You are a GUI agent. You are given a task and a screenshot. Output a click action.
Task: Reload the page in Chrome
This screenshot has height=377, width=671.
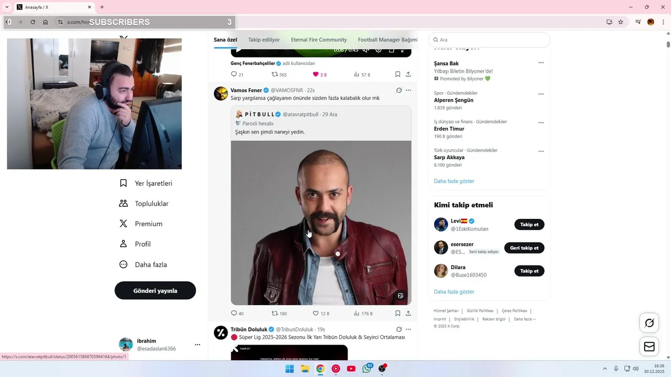click(33, 22)
